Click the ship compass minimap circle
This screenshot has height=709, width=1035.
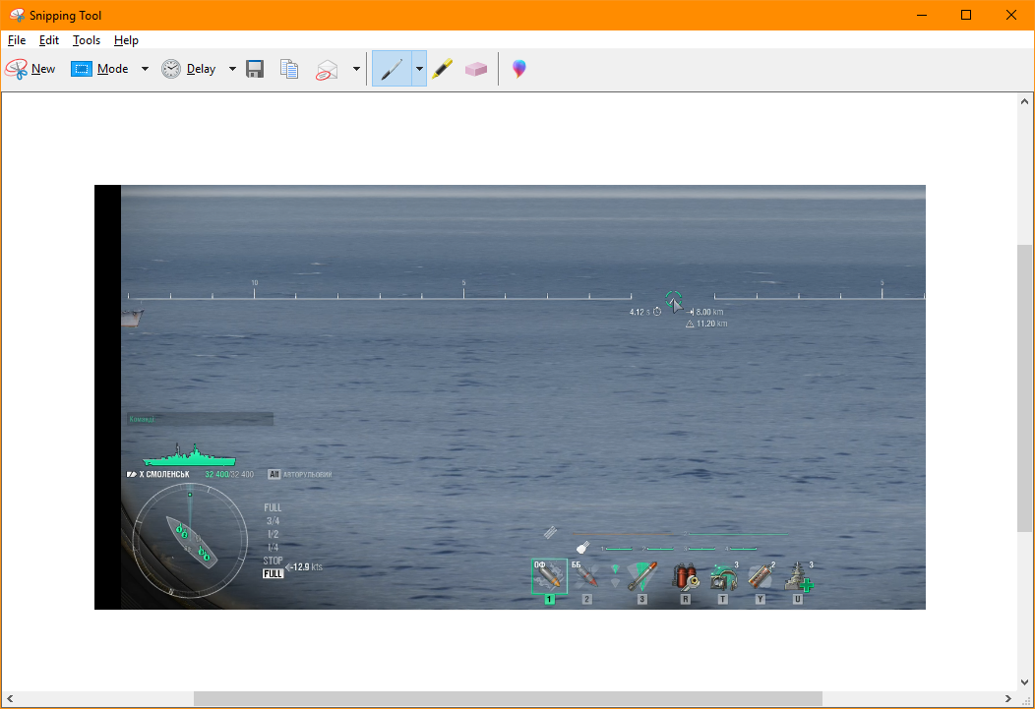pyautogui.click(x=190, y=541)
